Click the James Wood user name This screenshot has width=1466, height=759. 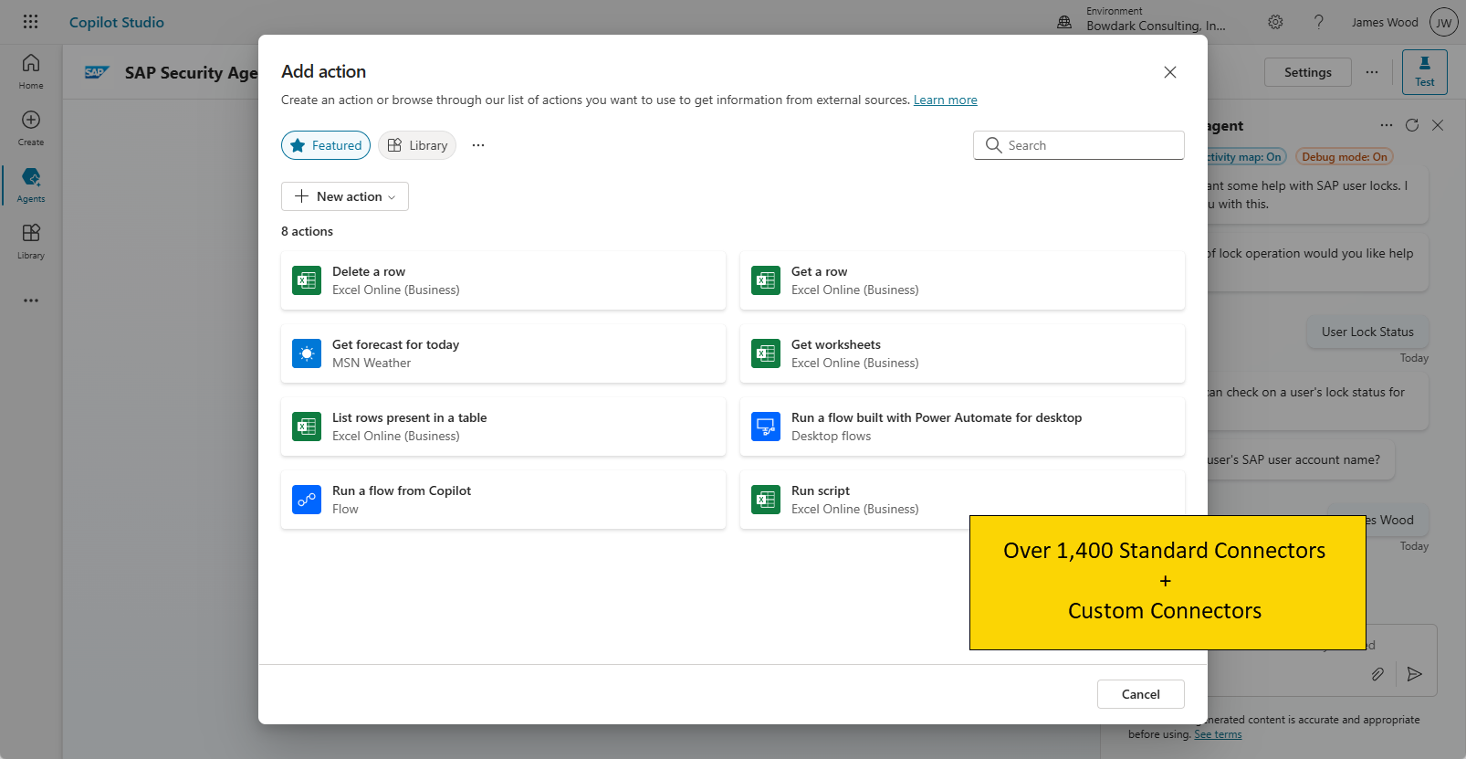tap(1385, 22)
